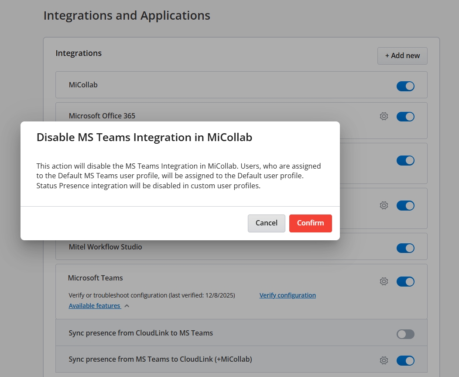Click the Verify configuration link
Viewport: 459px width, 377px height.
point(288,295)
